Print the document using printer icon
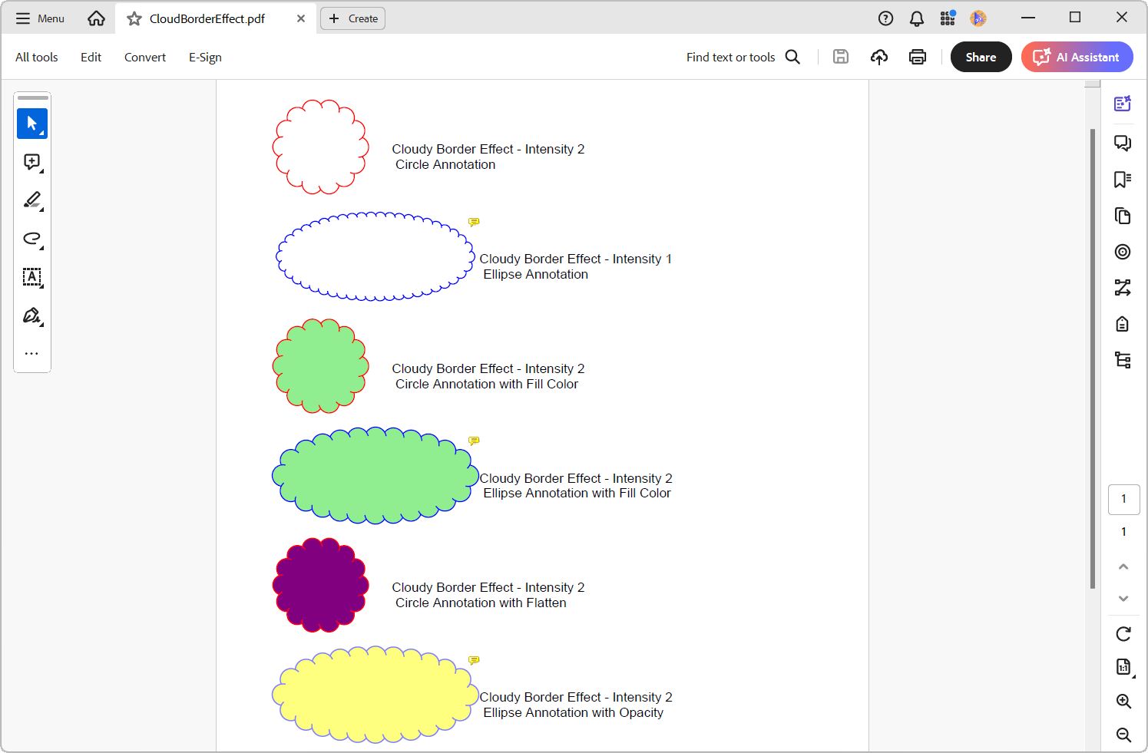The height and width of the screenshot is (753, 1148). (917, 57)
